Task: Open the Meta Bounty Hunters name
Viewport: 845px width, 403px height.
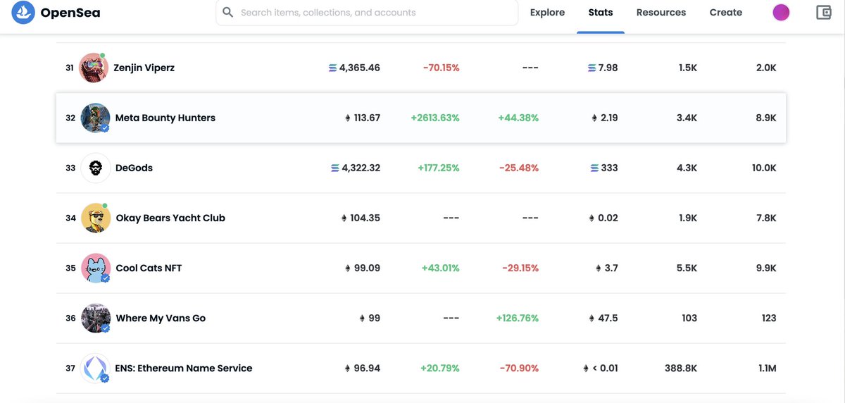Action: 165,118
